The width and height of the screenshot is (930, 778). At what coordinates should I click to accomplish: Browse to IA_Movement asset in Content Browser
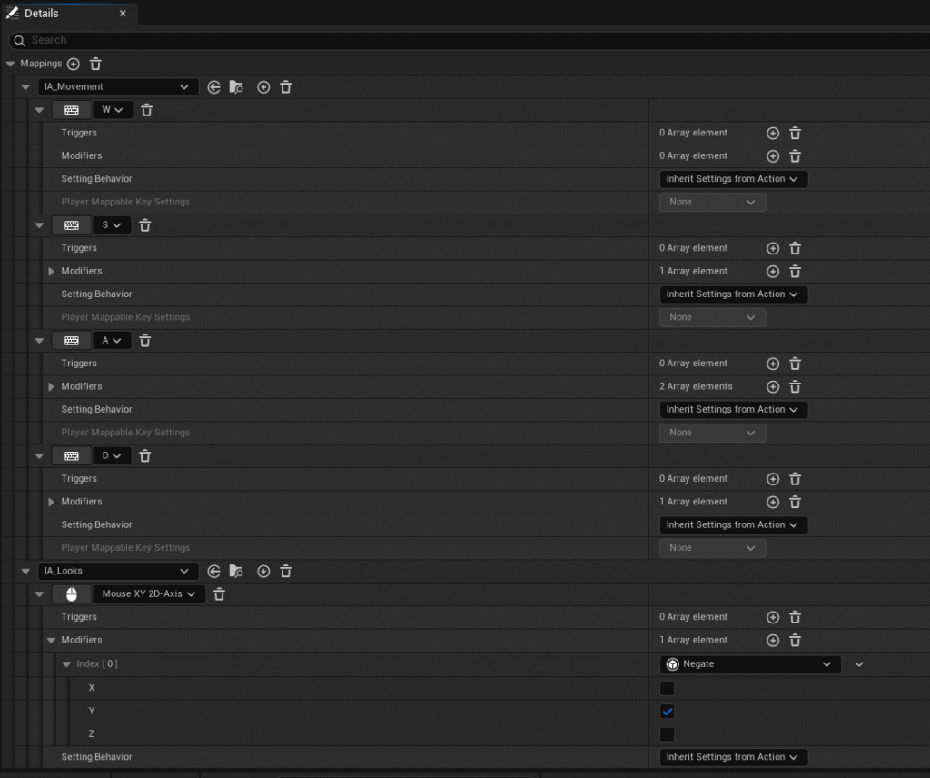(x=236, y=87)
